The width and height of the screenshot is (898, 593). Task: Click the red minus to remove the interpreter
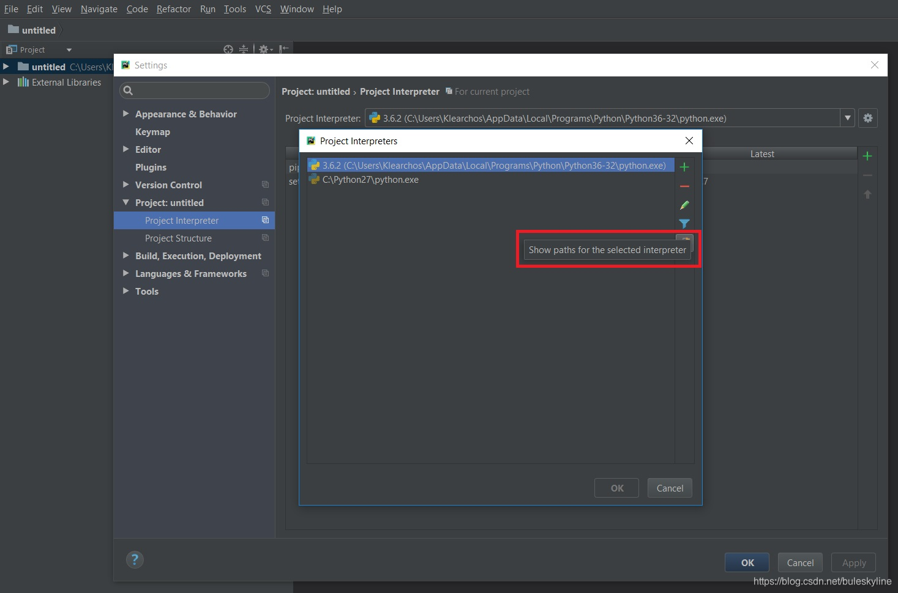coord(684,186)
